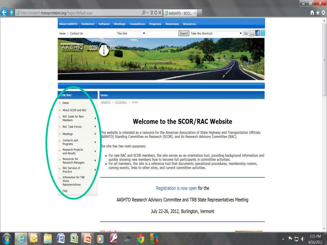Click the Facebook icon
The height and width of the screenshot is (245, 327).
click(x=257, y=33)
